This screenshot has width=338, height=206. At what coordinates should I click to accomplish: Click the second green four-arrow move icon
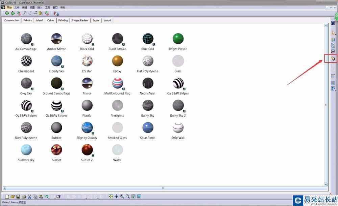click(13, 14)
